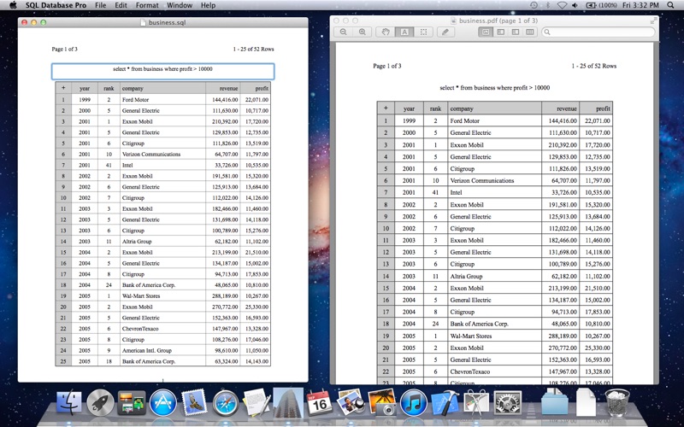Open the volume control in menu bar
Image resolution: width=684 pixels, height=427 pixels.
tap(575, 5)
